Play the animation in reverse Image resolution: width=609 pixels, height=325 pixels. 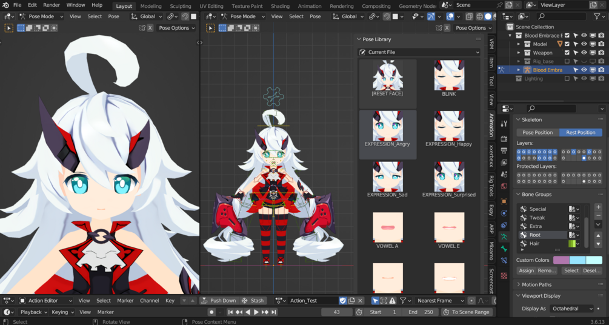(x=248, y=312)
